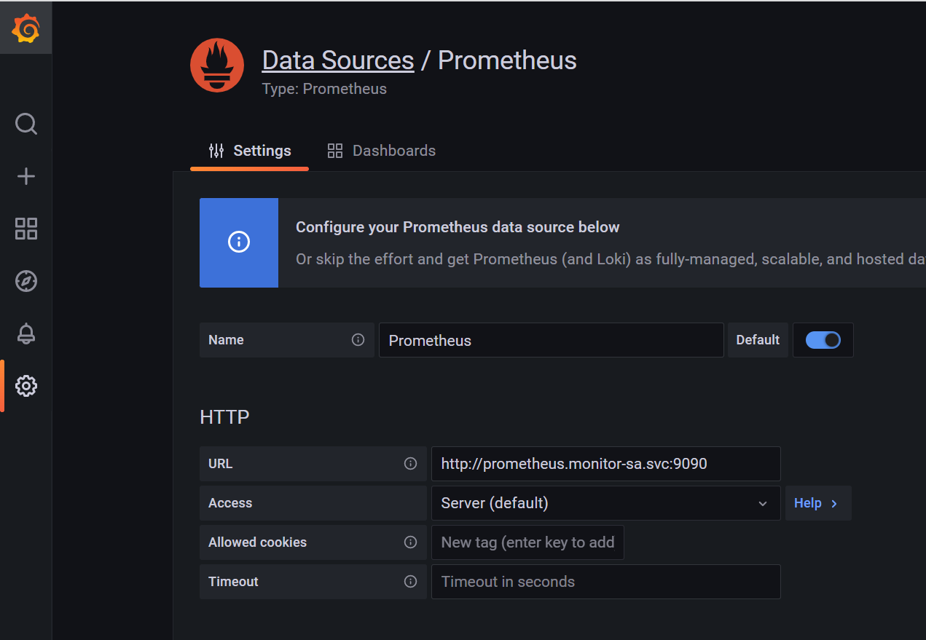Open the Alerting bell icon
This screenshot has width=926, height=640.
click(x=26, y=333)
